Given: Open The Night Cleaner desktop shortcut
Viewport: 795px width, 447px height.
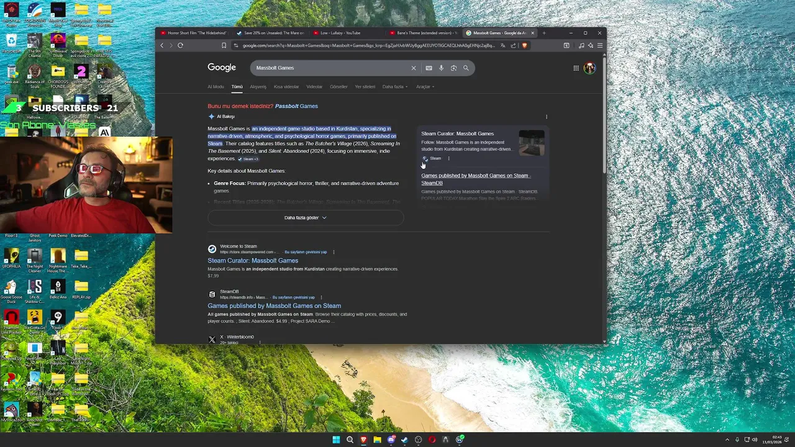Looking at the screenshot, I should tap(35, 260).
